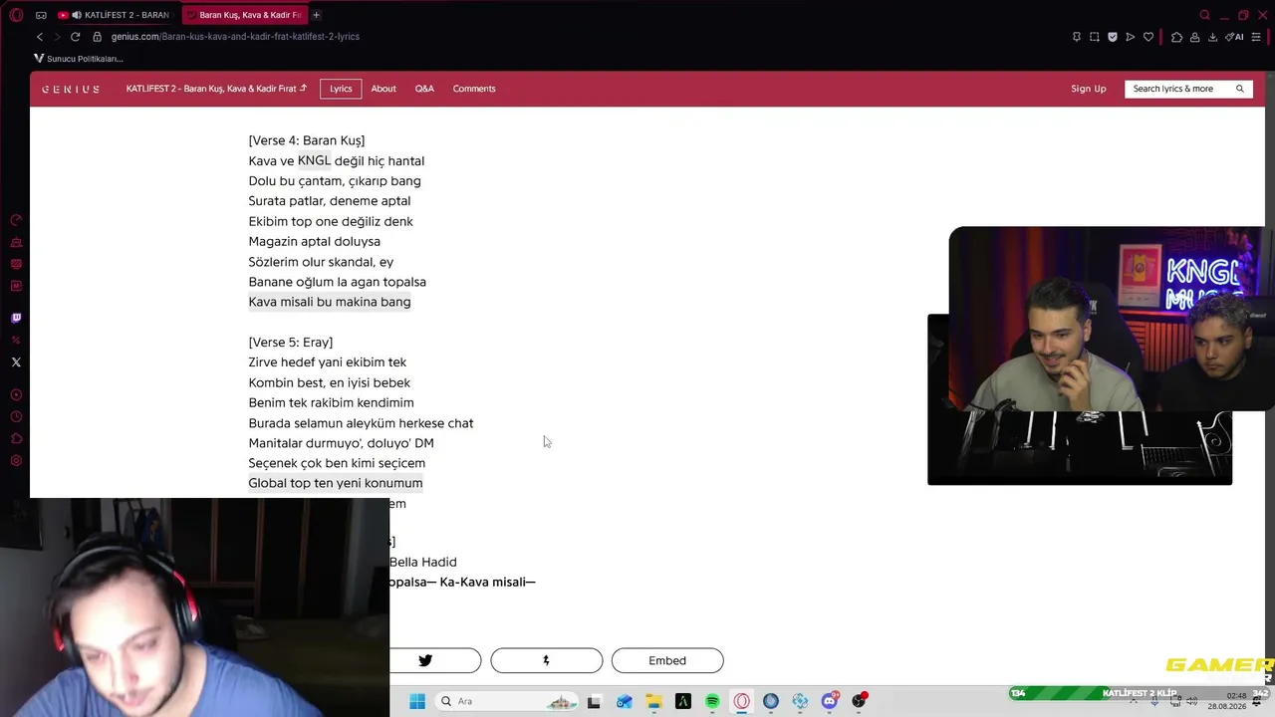Select the Baran Kuş, Kava Genius tab
The image size is (1275, 717).
(243, 15)
